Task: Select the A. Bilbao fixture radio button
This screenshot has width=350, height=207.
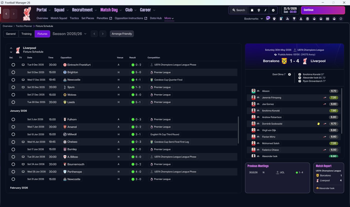Action: pos(13,157)
